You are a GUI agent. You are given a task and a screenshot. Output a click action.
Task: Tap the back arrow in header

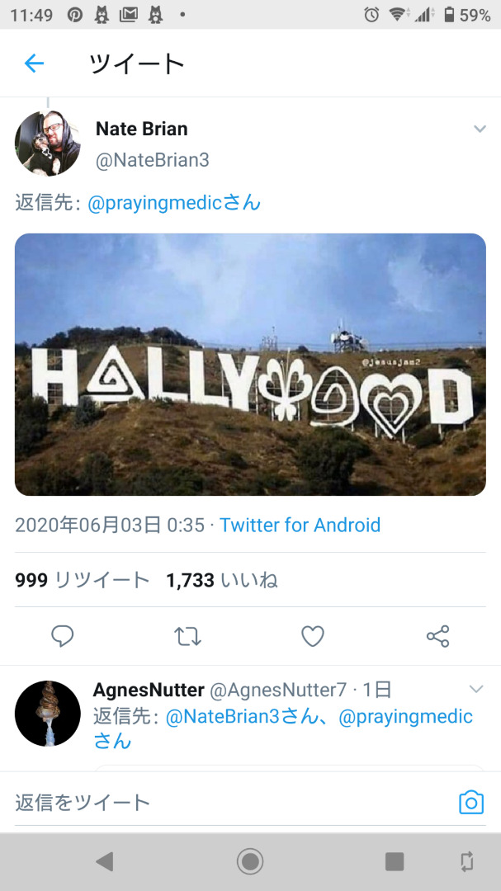tap(34, 64)
